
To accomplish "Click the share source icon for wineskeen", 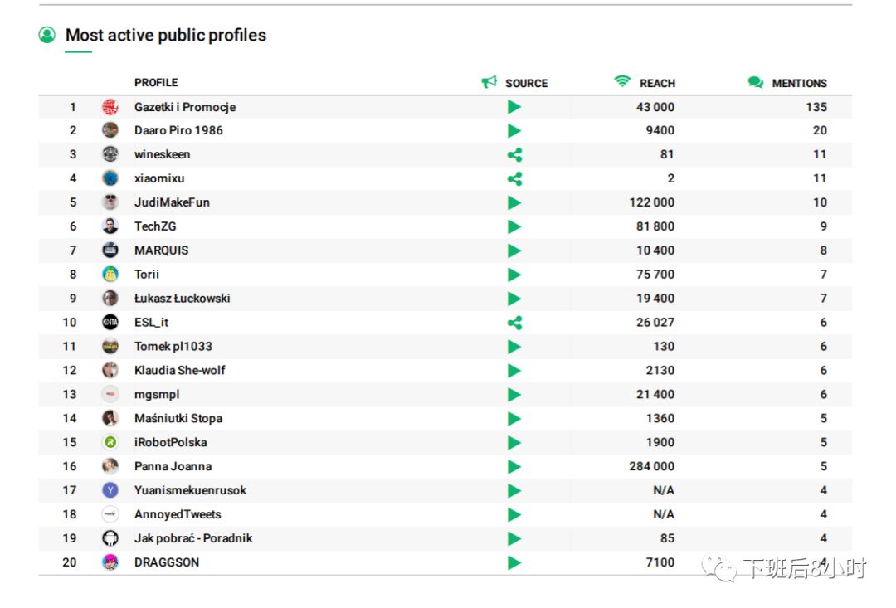I will point(515,155).
